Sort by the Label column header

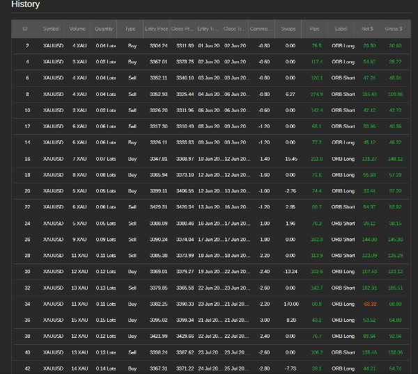[x=341, y=29]
